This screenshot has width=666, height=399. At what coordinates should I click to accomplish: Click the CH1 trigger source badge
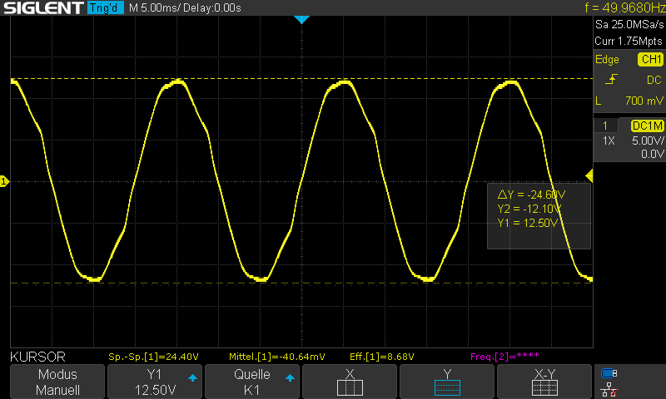click(x=650, y=59)
